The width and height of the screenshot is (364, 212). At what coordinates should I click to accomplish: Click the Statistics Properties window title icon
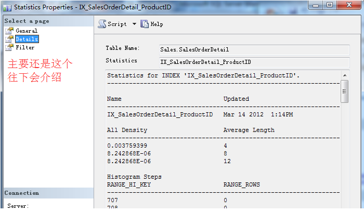click(x=7, y=8)
